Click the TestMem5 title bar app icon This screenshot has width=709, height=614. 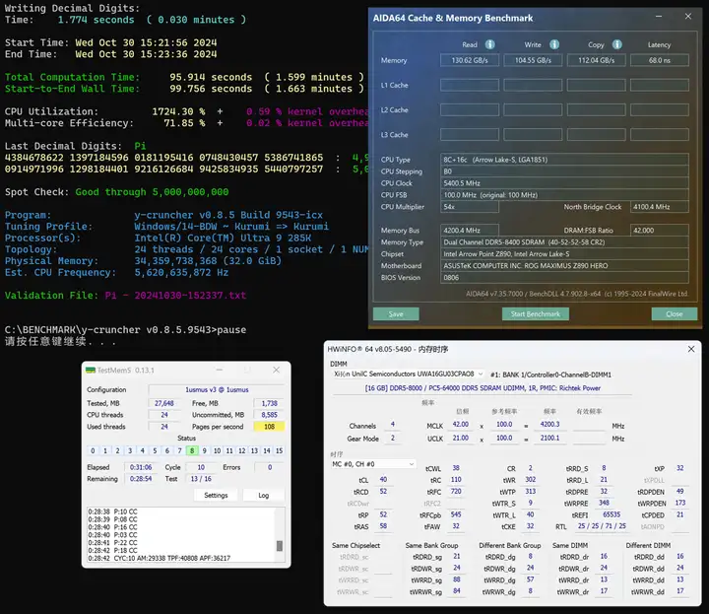(90, 370)
